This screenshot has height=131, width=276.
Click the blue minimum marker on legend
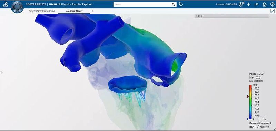tap(248, 119)
